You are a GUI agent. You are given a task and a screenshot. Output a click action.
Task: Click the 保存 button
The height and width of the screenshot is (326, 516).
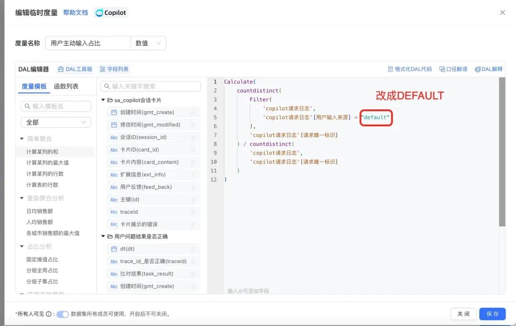(492, 314)
